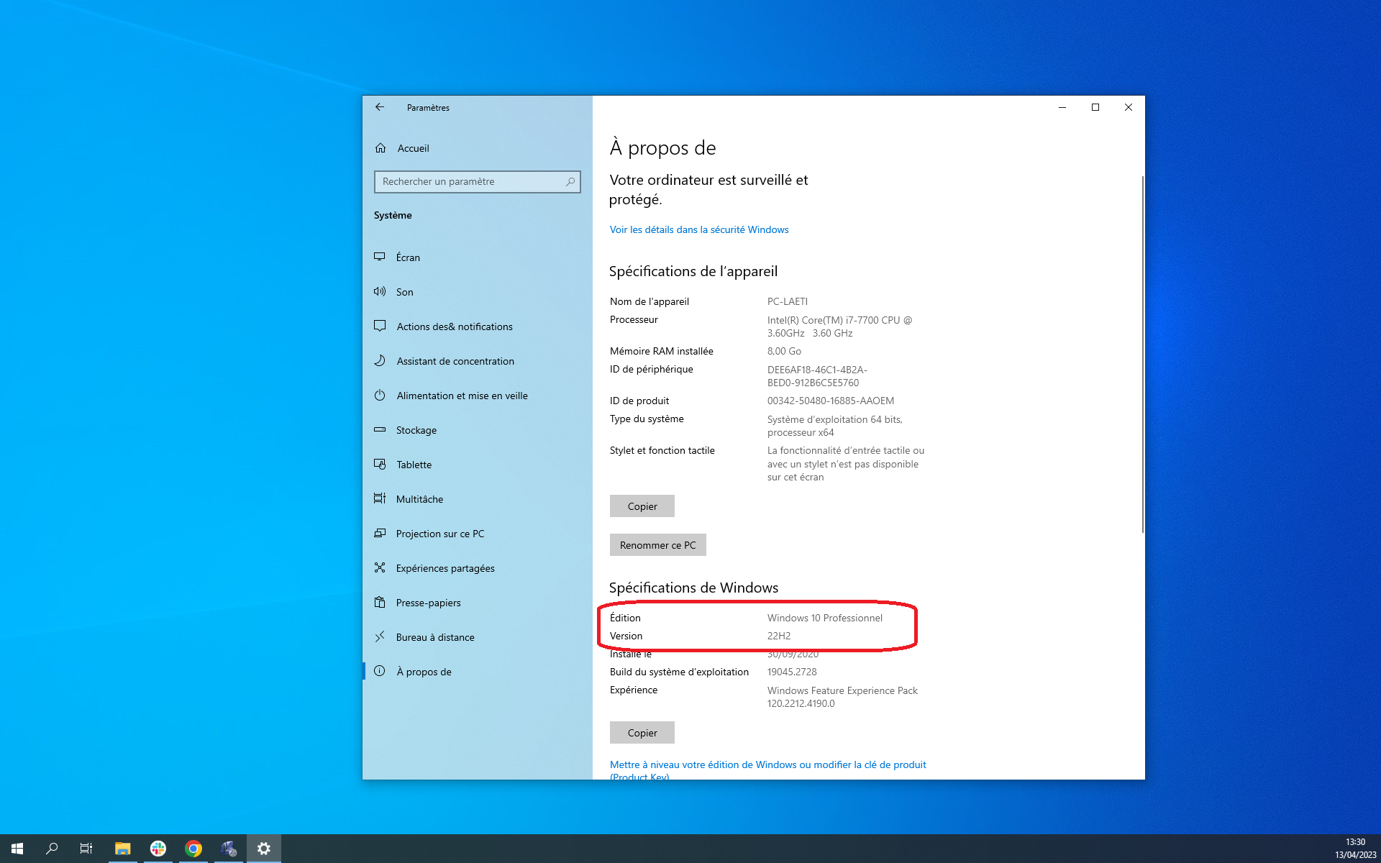Viewport: 1381px width, 863px height.
Task: Open Windows security details link
Action: [698, 229]
